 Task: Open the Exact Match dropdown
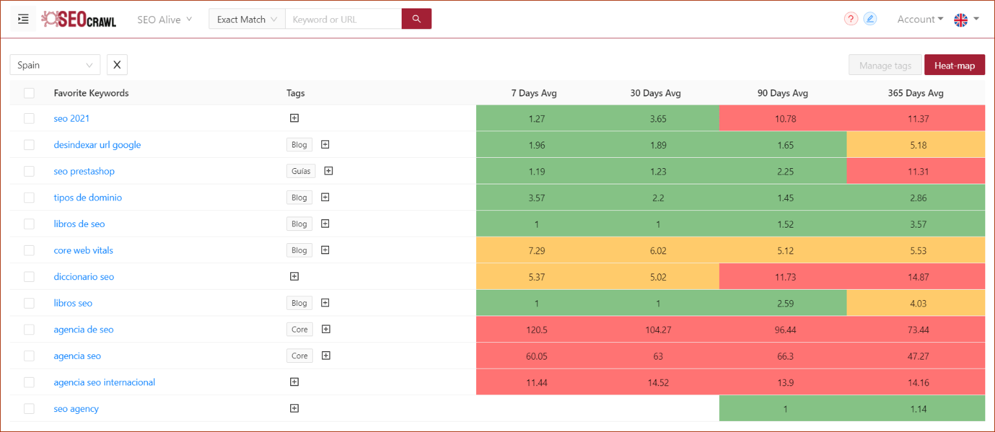pyautogui.click(x=247, y=19)
